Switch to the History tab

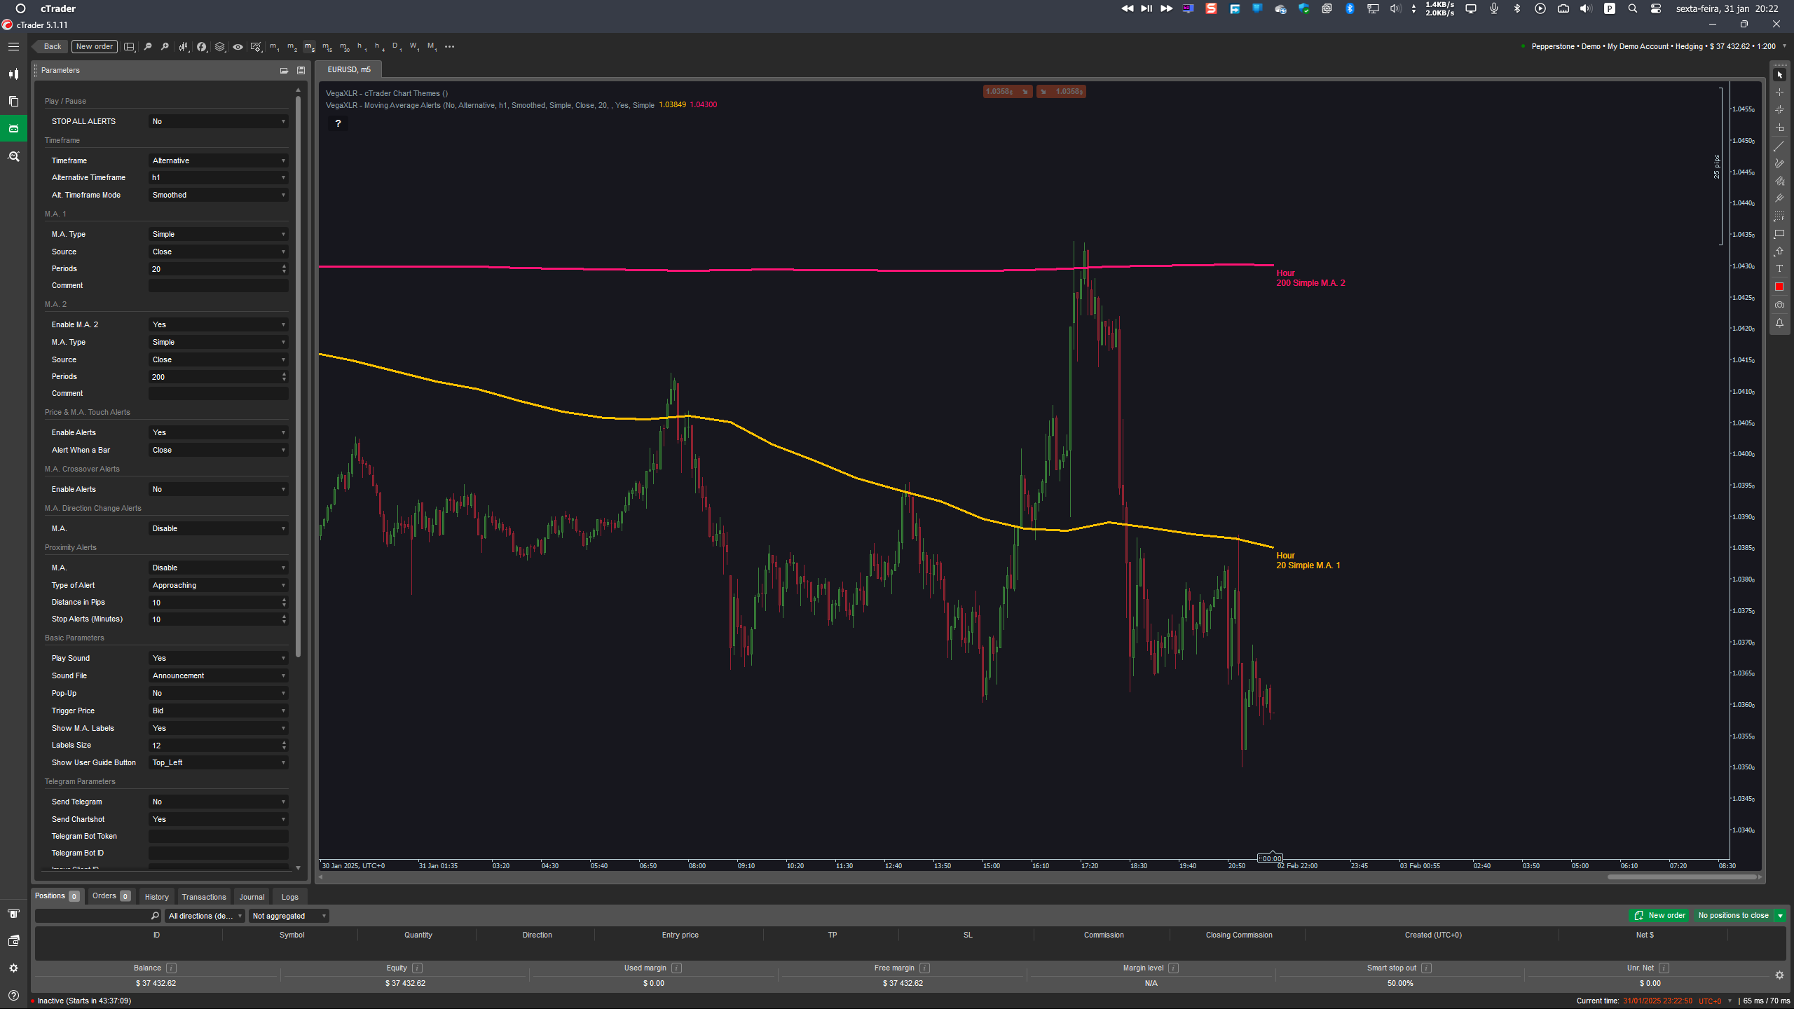tap(156, 897)
